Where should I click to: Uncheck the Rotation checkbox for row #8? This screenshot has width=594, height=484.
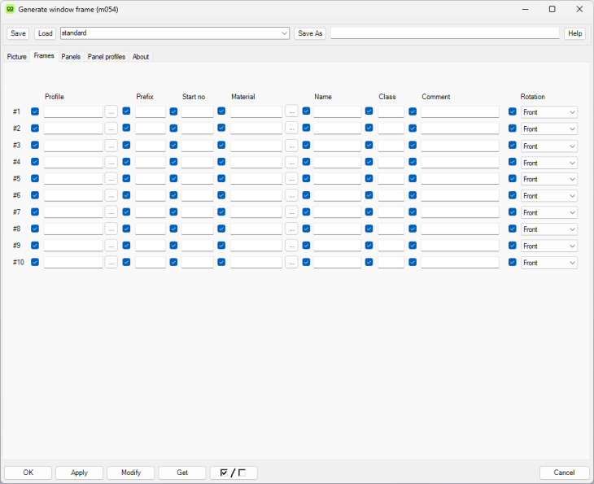pos(513,229)
